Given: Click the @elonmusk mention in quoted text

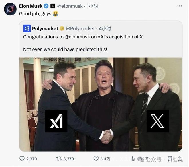Looking at the screenshot, I should [77, 37].
